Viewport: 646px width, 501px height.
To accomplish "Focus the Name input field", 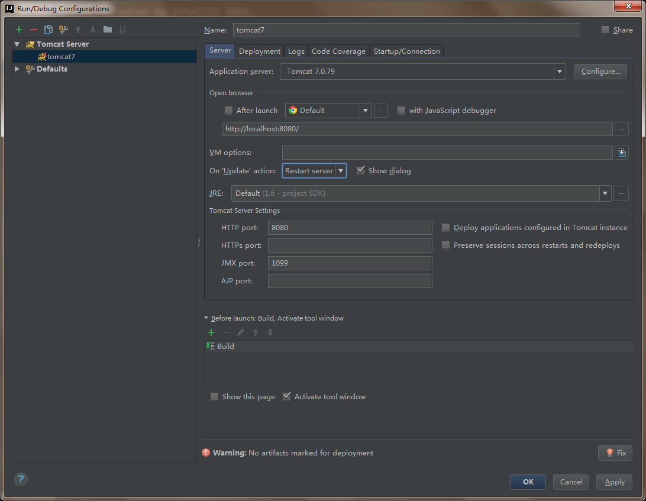I will [x=406, y=30].
